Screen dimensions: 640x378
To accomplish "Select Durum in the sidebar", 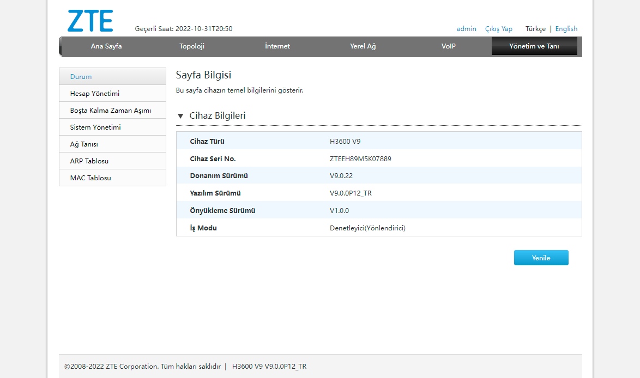I will pyautogui.click(x=113, y=77).
